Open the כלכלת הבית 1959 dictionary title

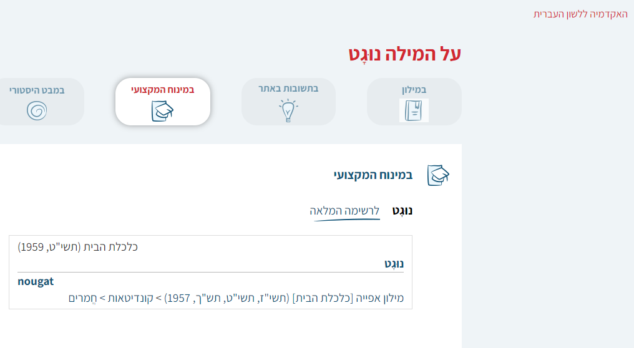tap(78, 247)
